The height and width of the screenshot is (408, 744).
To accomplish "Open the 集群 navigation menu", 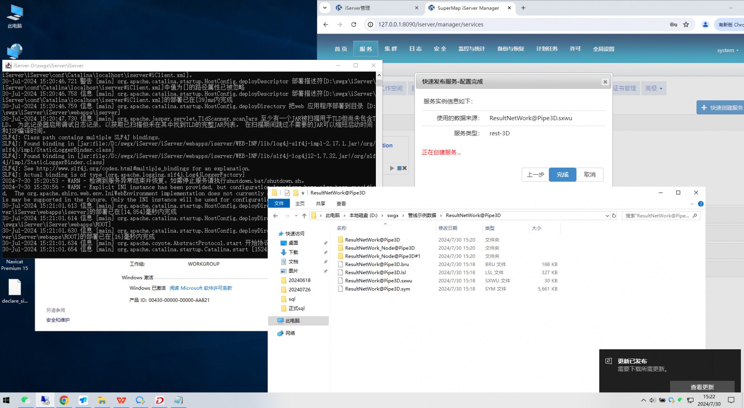I will tap(390, 49).
